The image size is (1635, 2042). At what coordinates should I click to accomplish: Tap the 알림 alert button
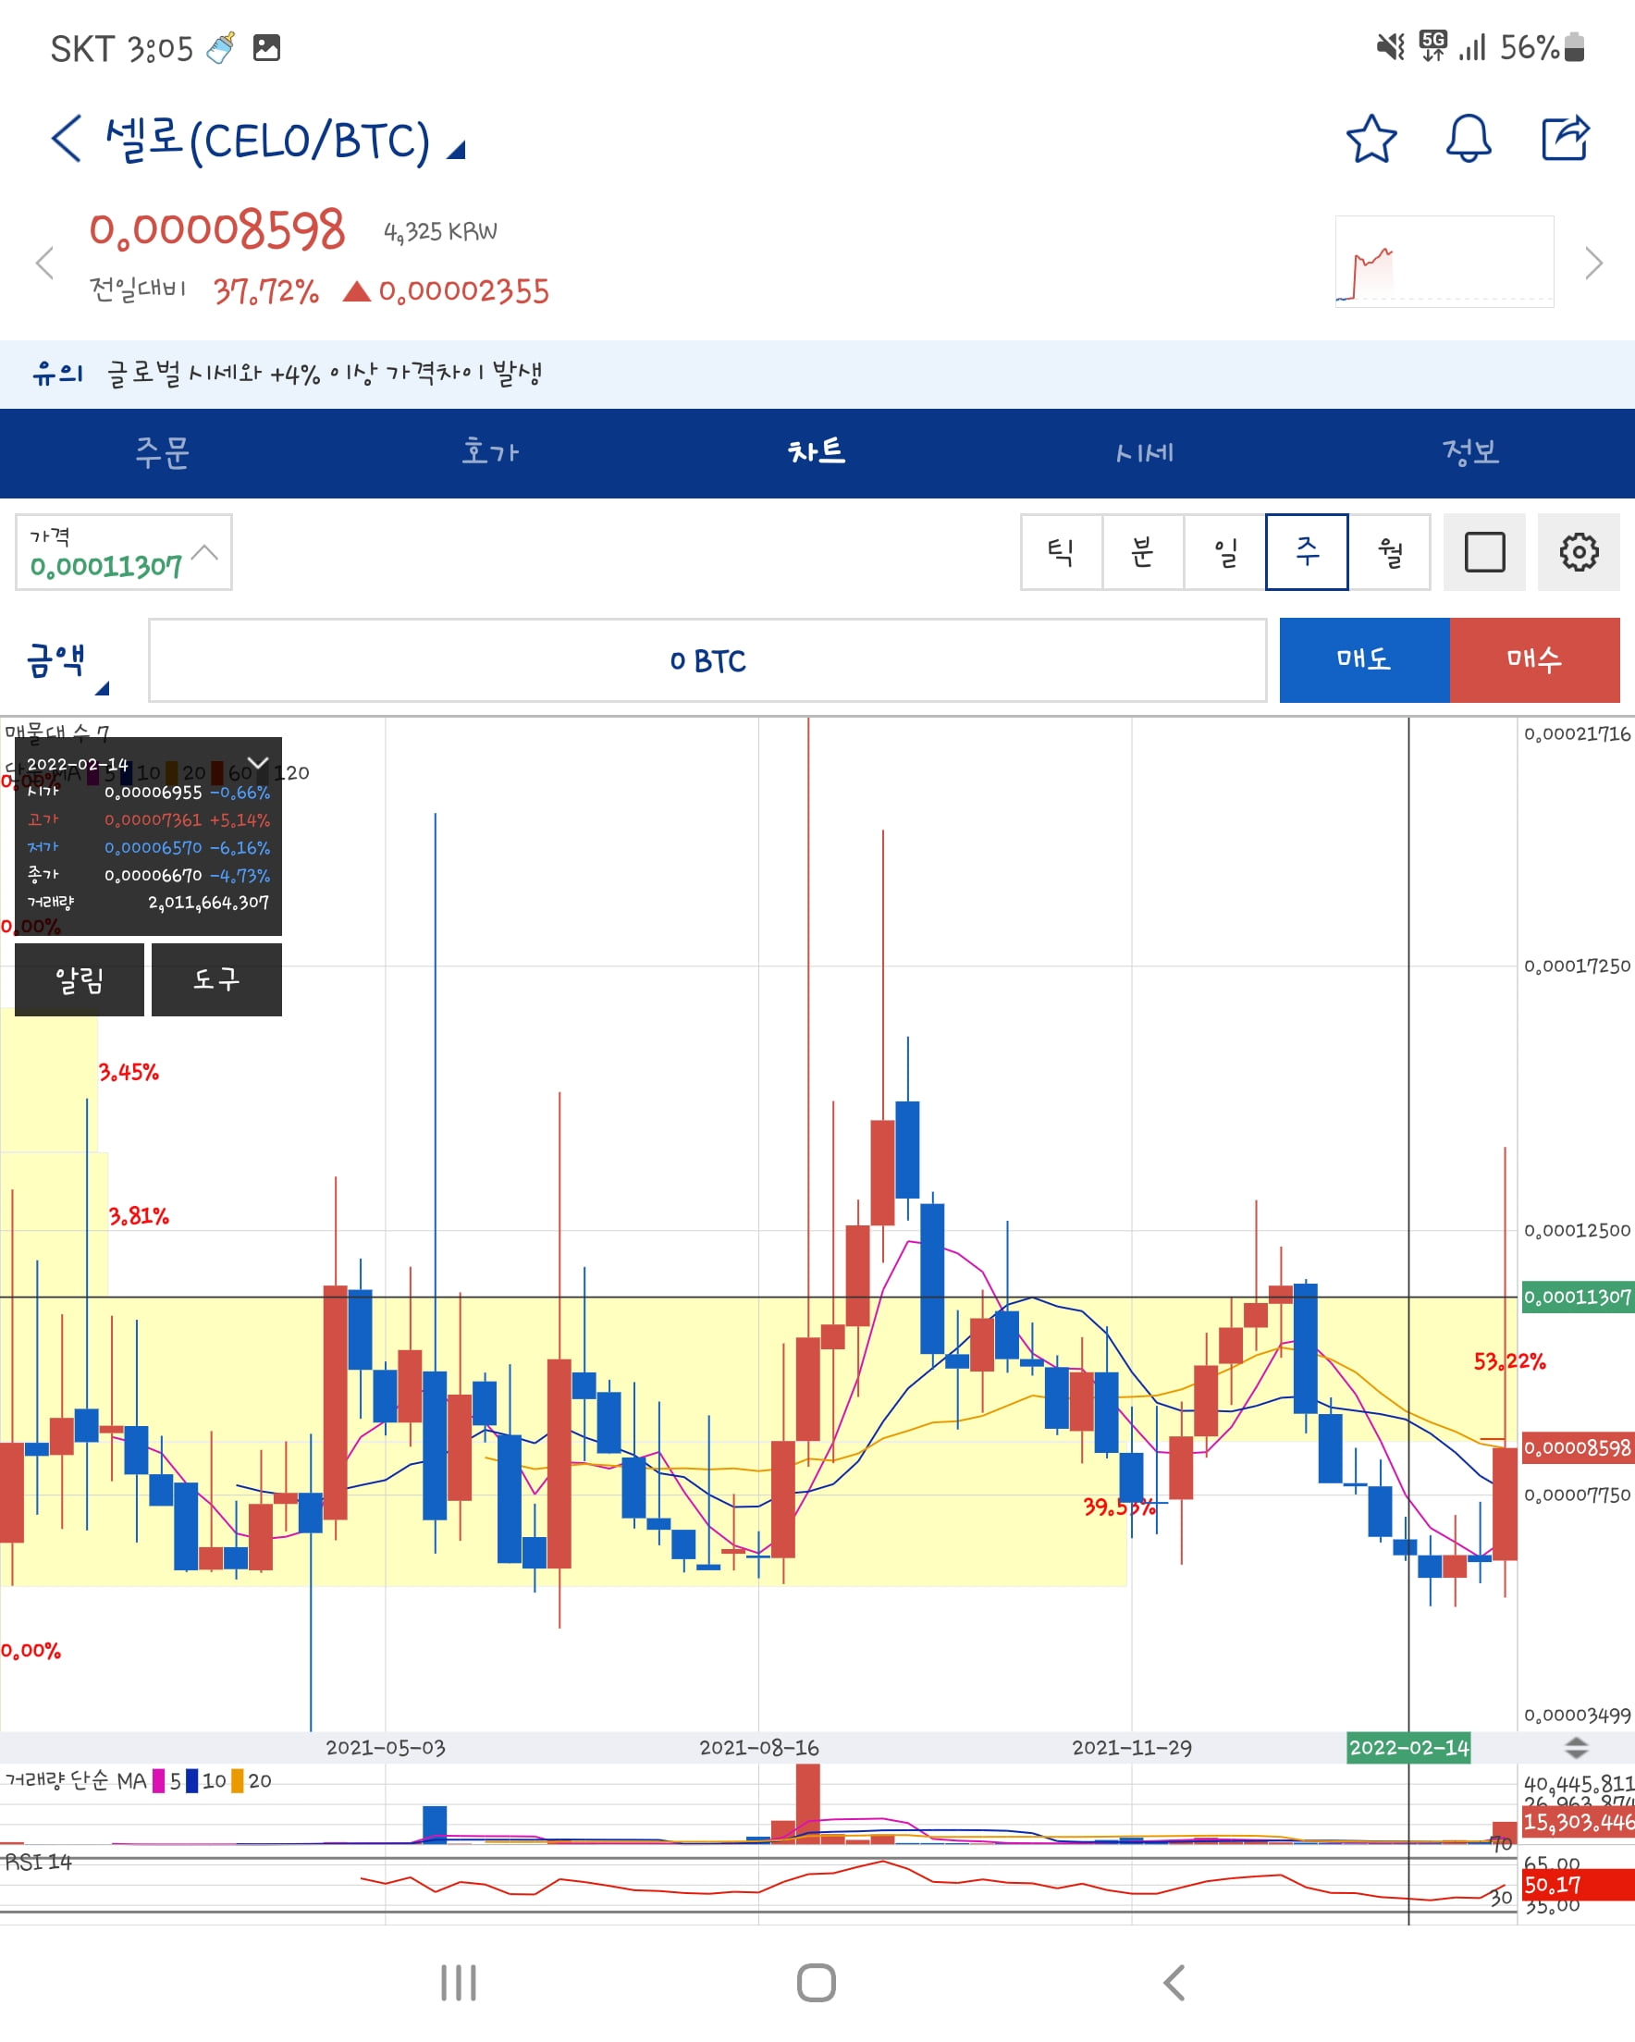point(80,979)
